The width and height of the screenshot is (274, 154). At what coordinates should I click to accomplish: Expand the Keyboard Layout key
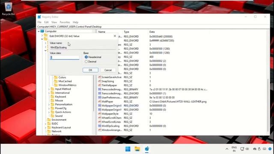(x=45, y=127)
